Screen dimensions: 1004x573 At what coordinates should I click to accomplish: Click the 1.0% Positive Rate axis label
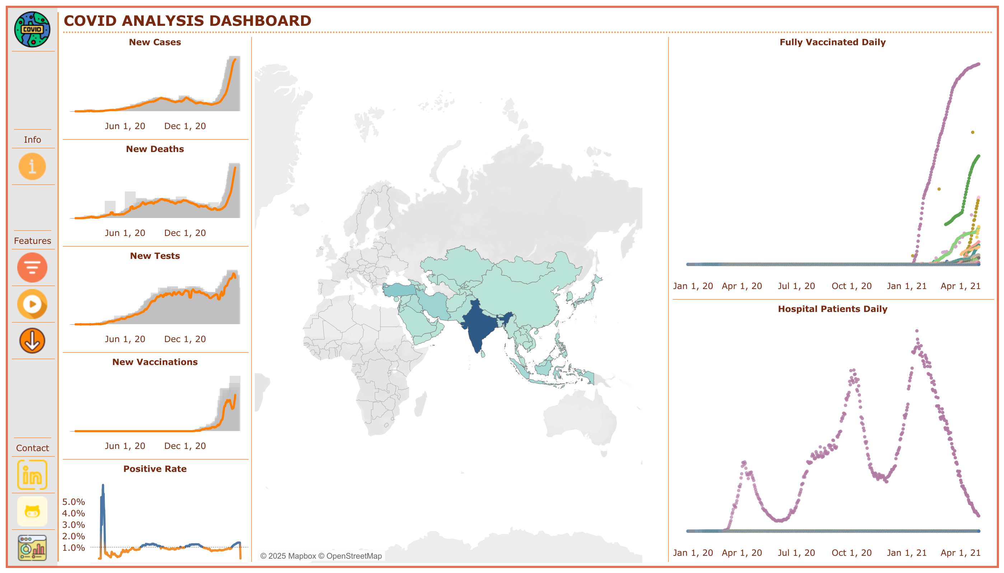point(74,548)
